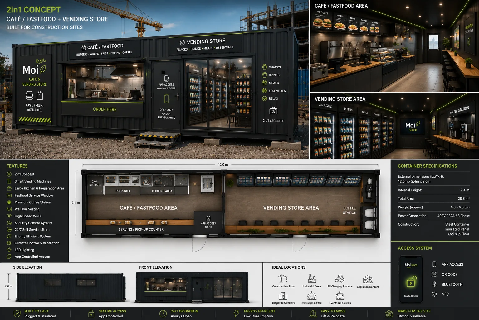Viewport: 479px width, 320px height.
Task: Click the QR code icon
Action: [434, 274]
